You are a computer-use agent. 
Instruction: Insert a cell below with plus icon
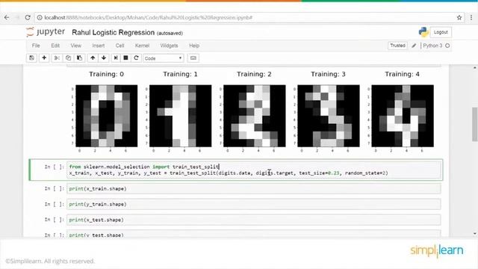click(x=44, y=58)
